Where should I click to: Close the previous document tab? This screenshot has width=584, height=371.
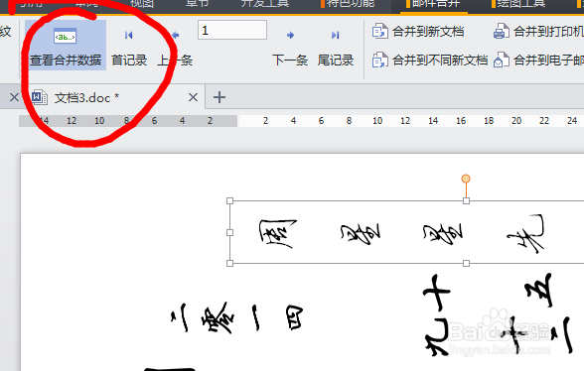[x=14, y=97]
